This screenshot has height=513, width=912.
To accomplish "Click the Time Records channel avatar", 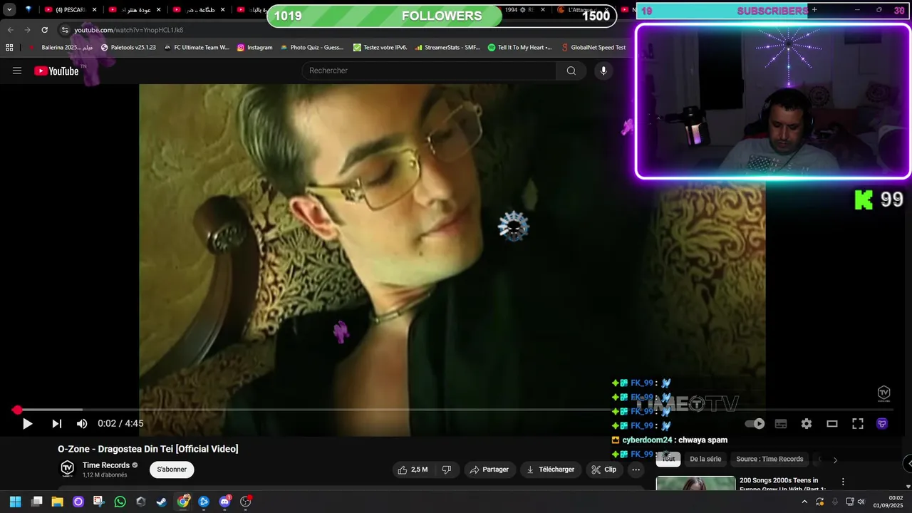I will (67, 468).
